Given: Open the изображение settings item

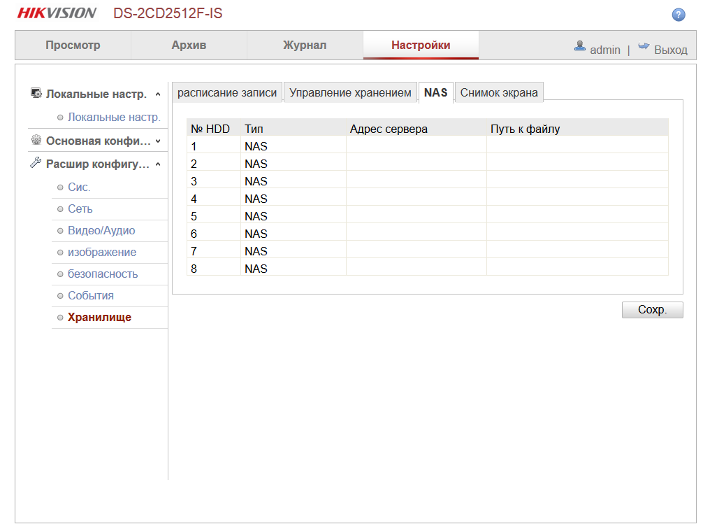Looking at the screenshot, I should point(102,253).
